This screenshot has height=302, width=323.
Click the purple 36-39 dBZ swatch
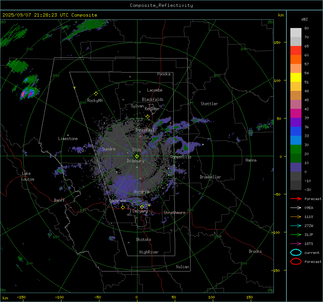[296, 122]
